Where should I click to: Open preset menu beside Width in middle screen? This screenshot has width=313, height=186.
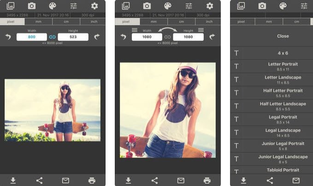(x=135, y=30)
